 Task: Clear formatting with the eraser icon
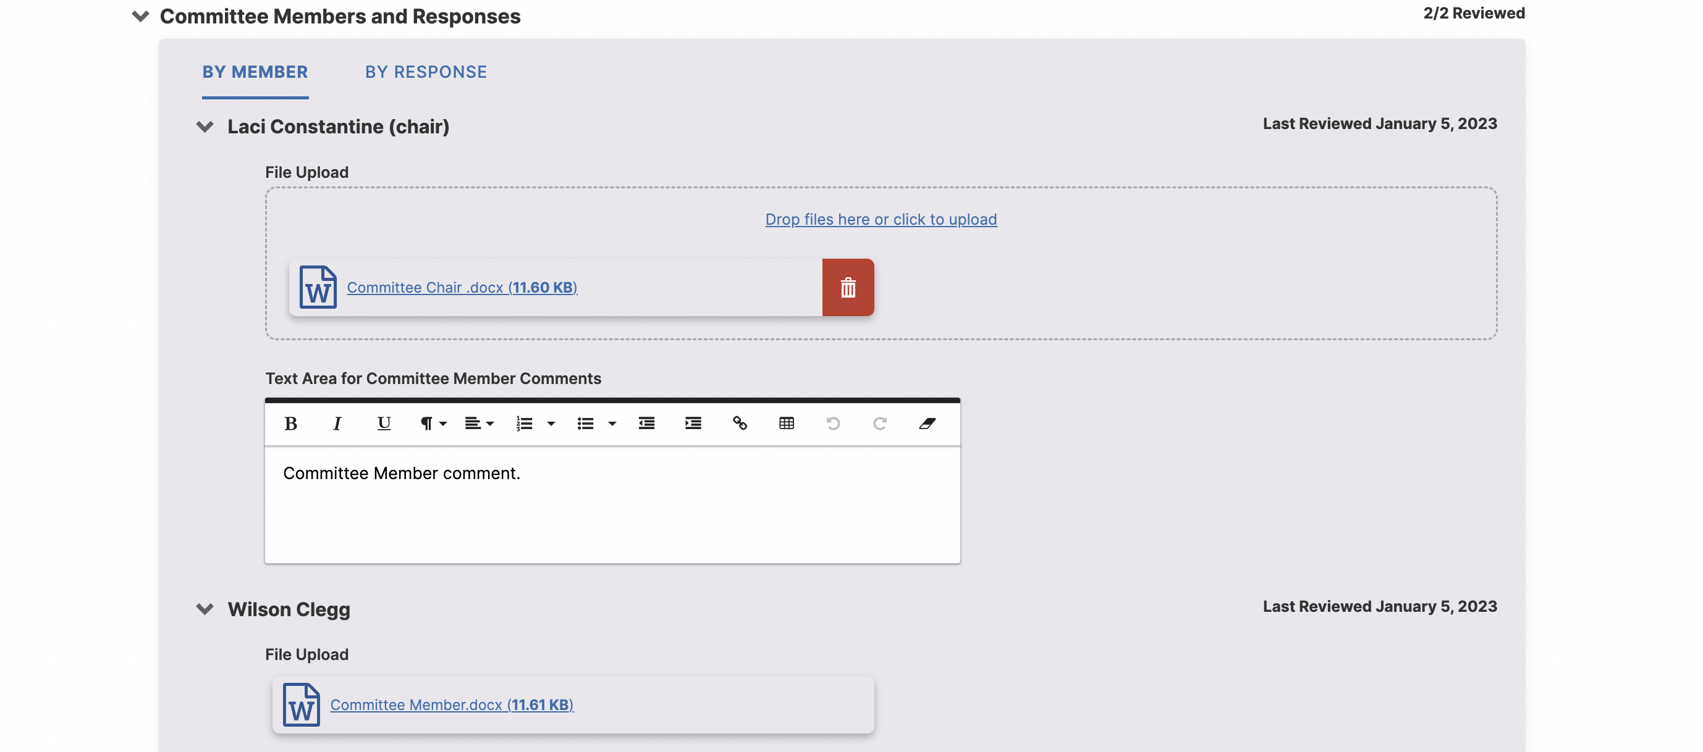tap(927, 424)
